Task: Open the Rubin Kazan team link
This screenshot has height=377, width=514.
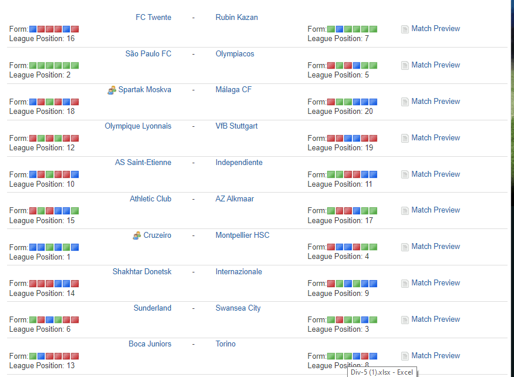Action: coord(236,18)
